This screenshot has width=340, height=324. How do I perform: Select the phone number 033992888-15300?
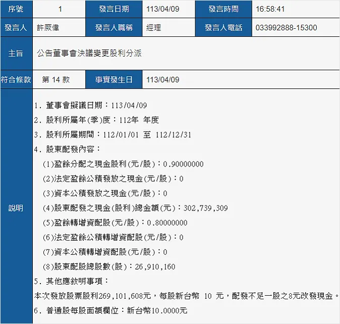(x=286, y=28)
